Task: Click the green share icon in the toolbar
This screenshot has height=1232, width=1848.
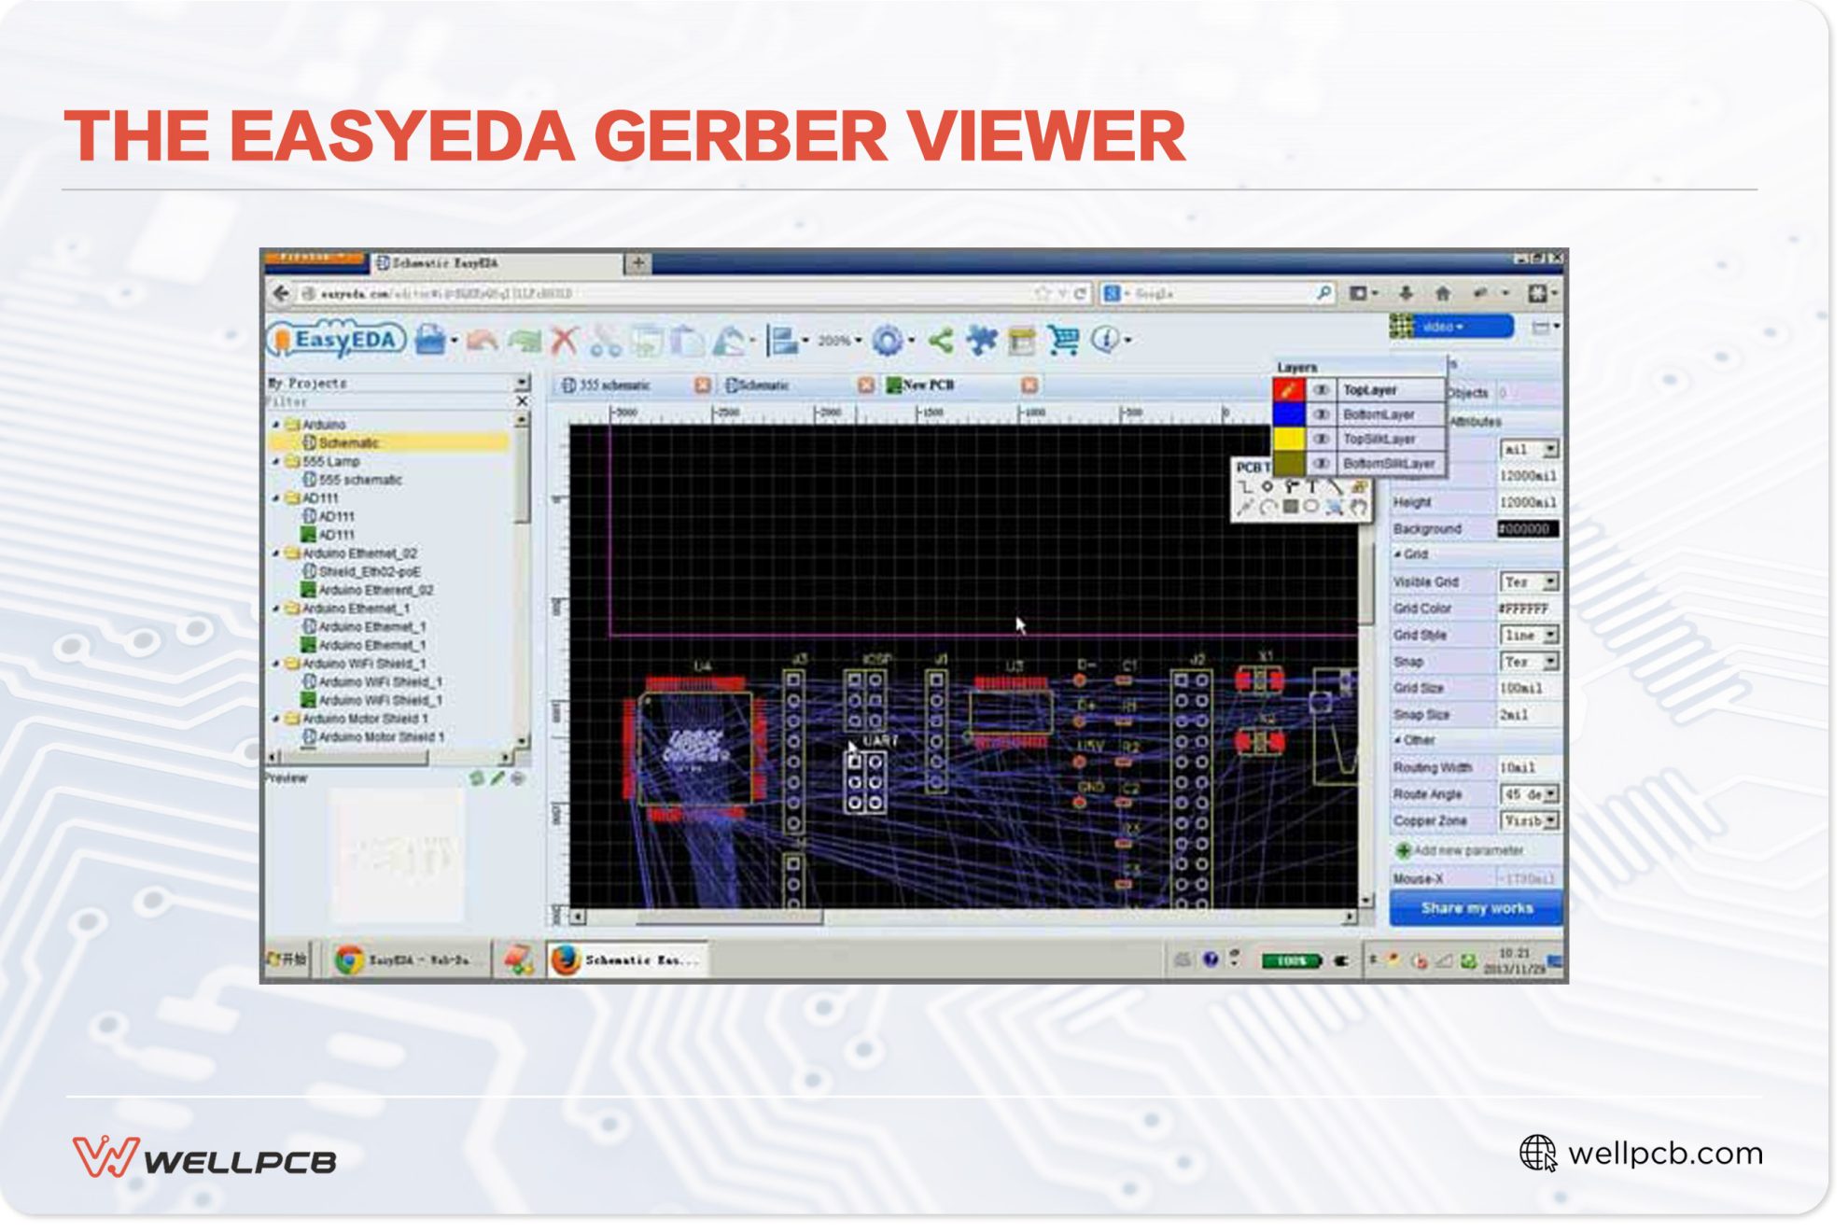Action: 940,341
